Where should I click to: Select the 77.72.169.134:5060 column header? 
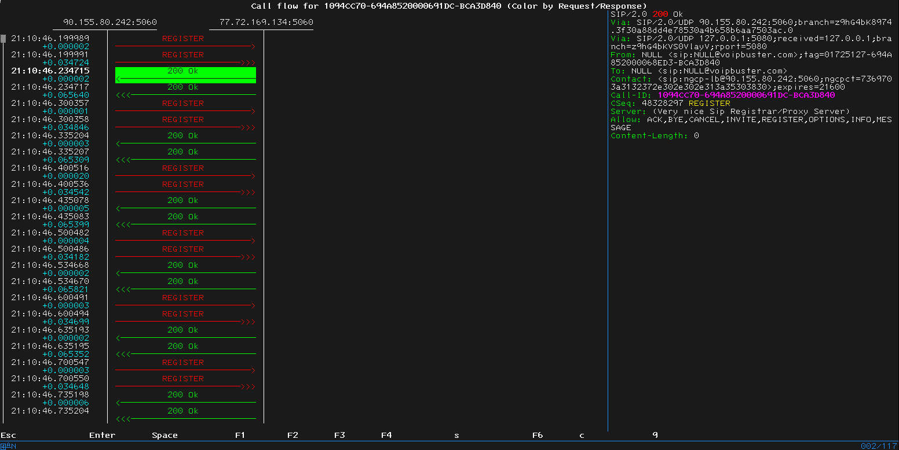pos(266,23)
